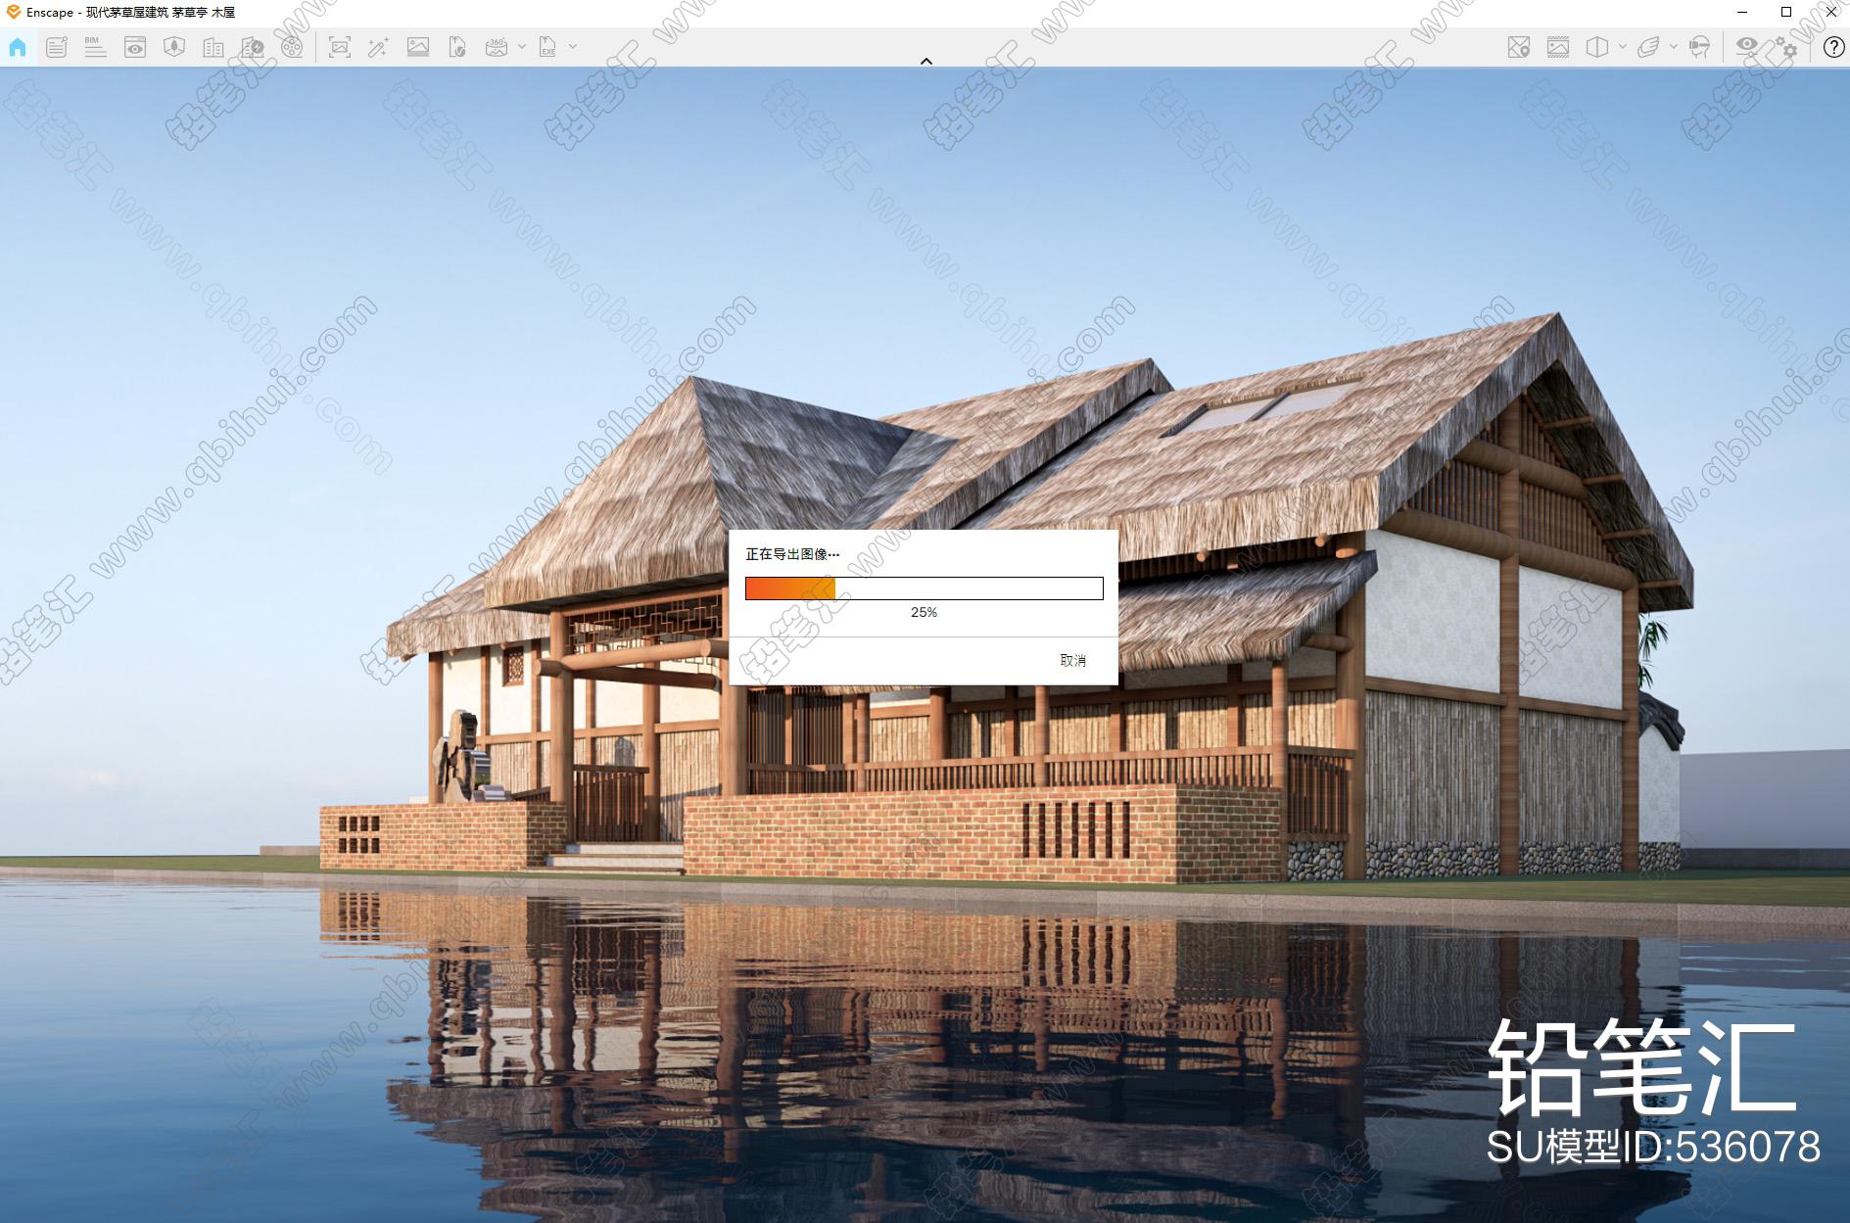Viewport: 1850px width, 1223px height.
Task: Open the BIM information panel
Action: 95,47
